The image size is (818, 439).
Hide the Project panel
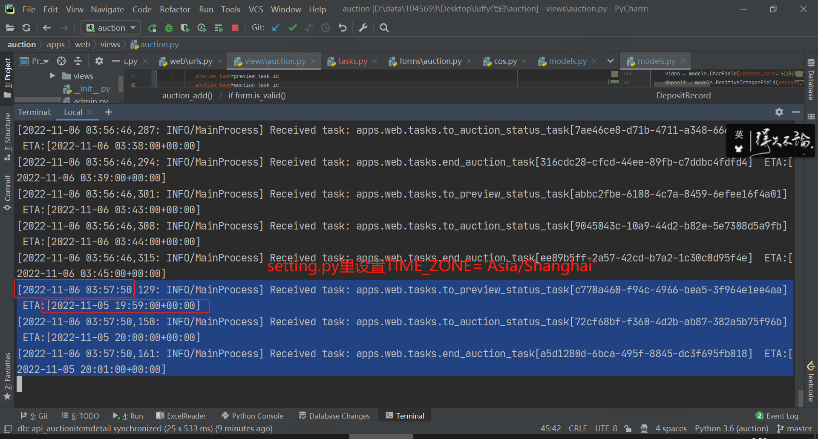click(115, 61)
